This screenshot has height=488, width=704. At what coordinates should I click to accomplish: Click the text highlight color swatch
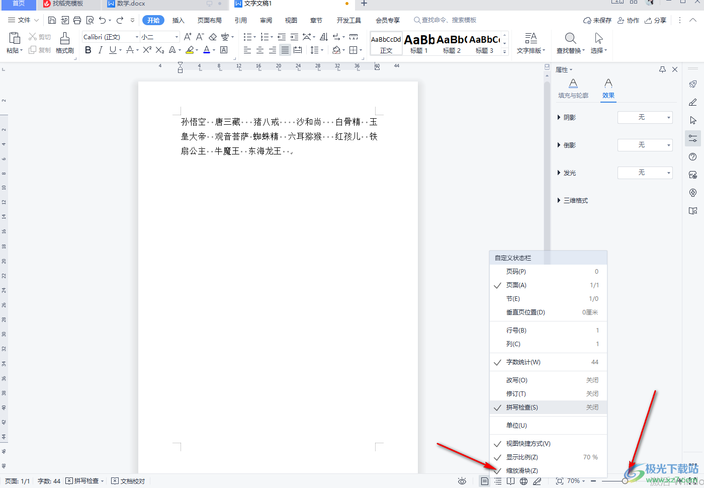click(x=190, y=50)
